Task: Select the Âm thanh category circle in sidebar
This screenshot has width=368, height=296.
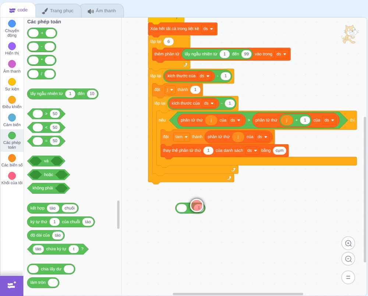Action: pyautogui.click(x=12, y=64)
